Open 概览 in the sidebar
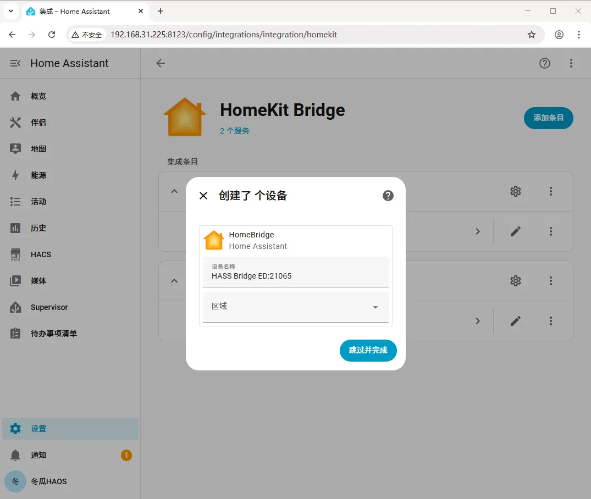 [70, 96]
